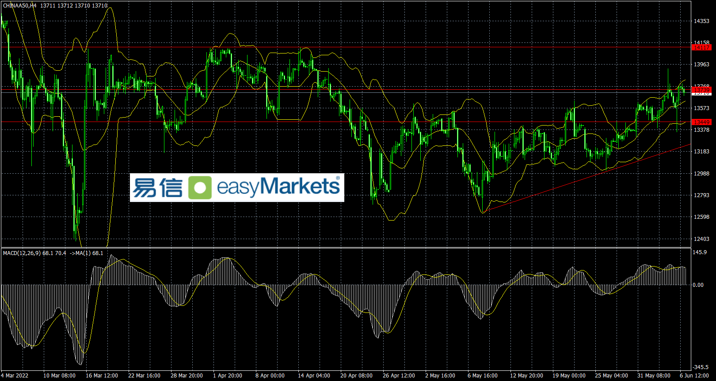This screenshot has width=716, height=381.
Task: Click the 12598 price axis label
Action: pyautogui.click(x=701, y=217)
